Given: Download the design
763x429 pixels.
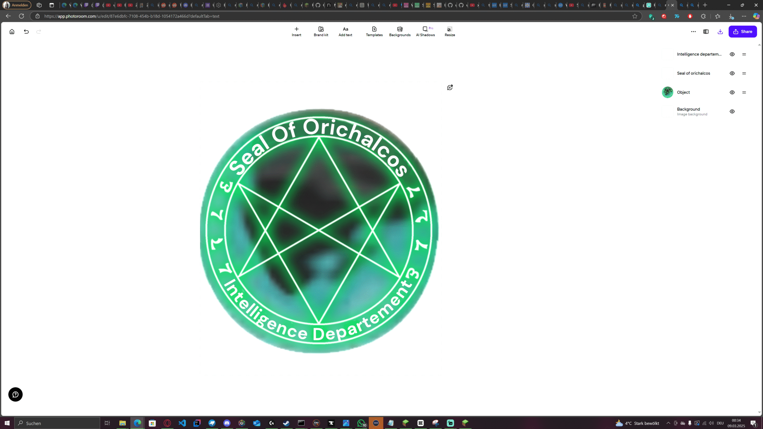Looking at the screenshot, I should coord(720,32).
